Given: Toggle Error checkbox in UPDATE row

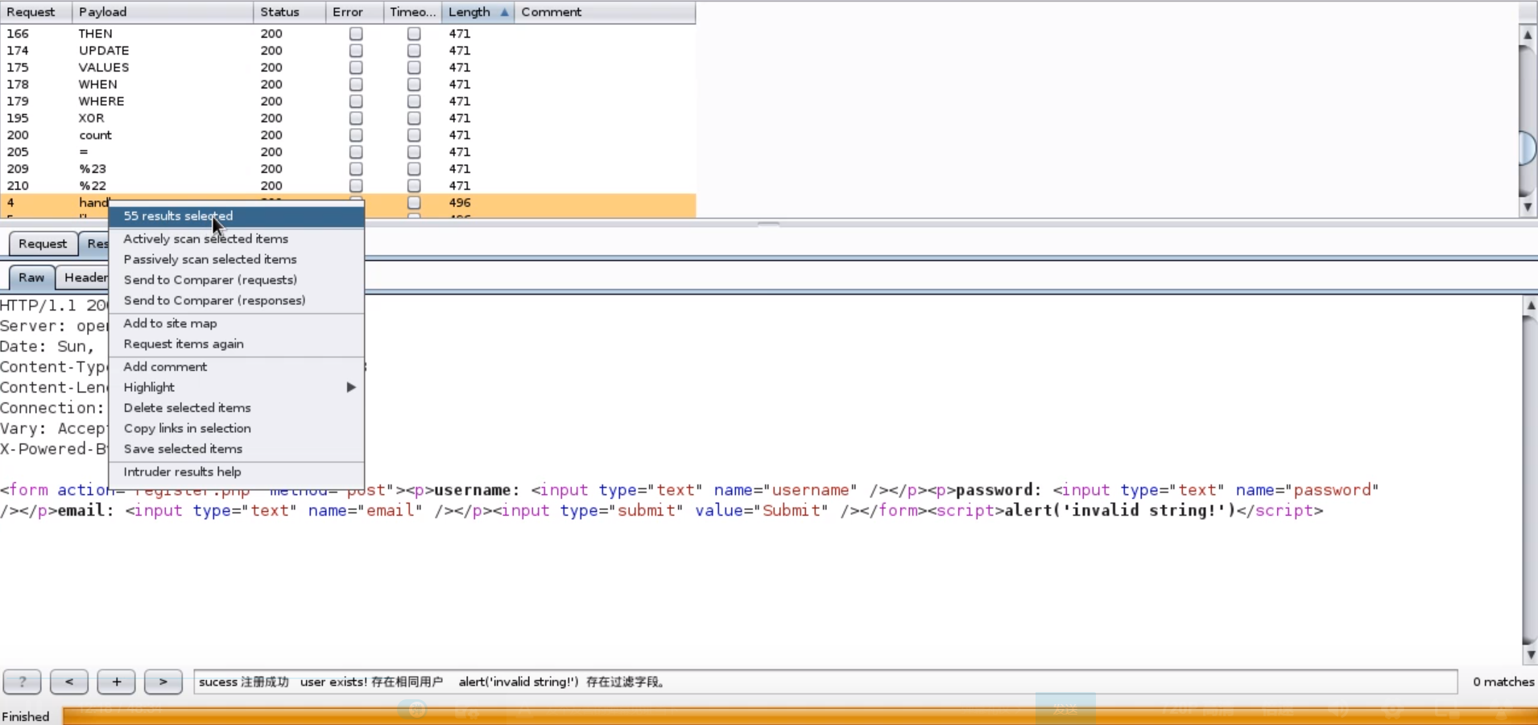Looking at the screenshot, I should coord(356,51).
